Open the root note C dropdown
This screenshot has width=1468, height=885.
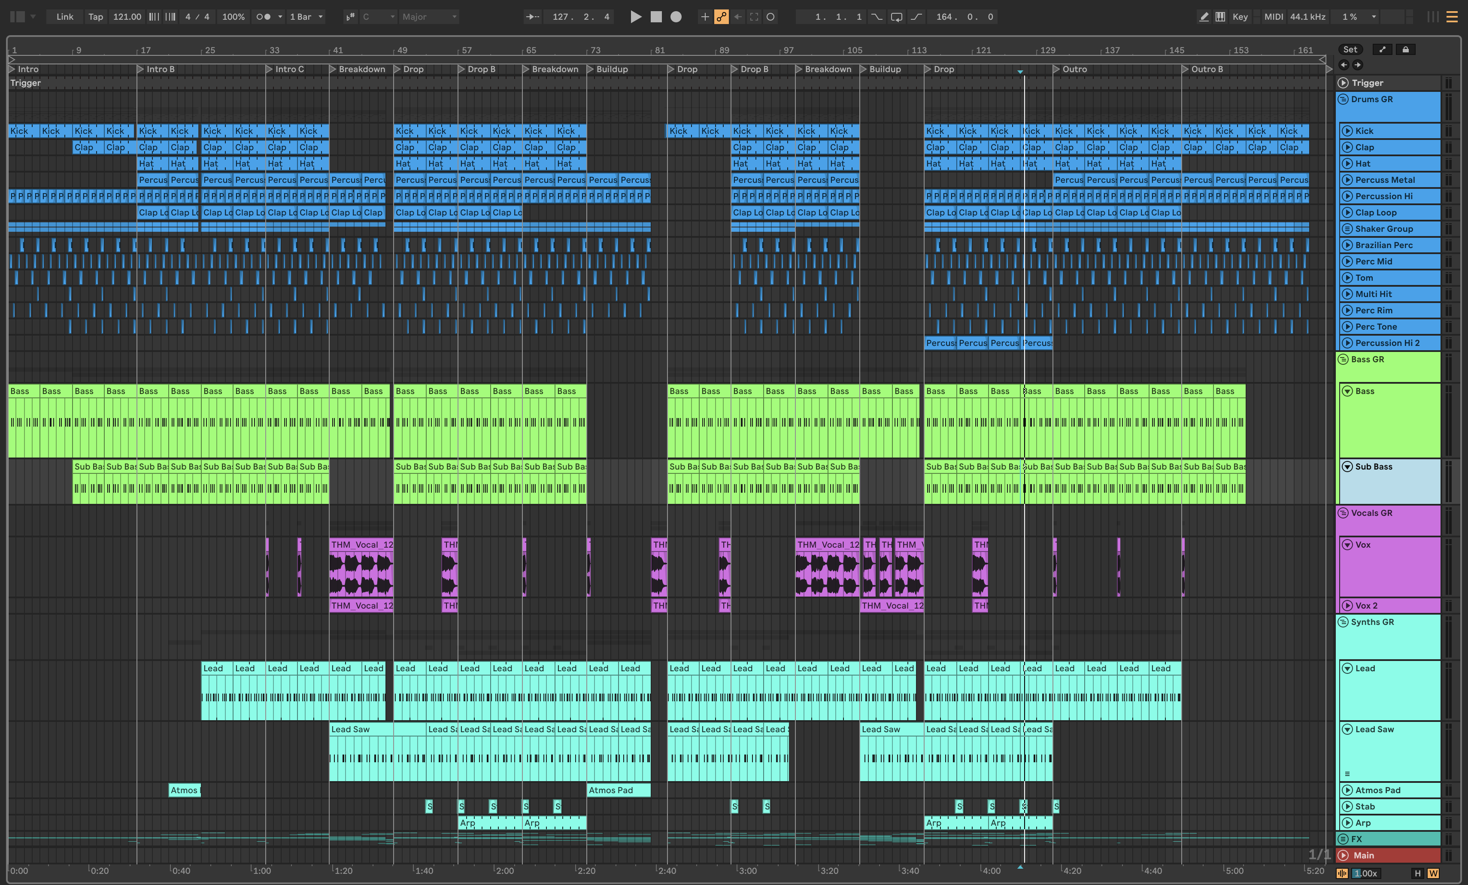(378, 17)
